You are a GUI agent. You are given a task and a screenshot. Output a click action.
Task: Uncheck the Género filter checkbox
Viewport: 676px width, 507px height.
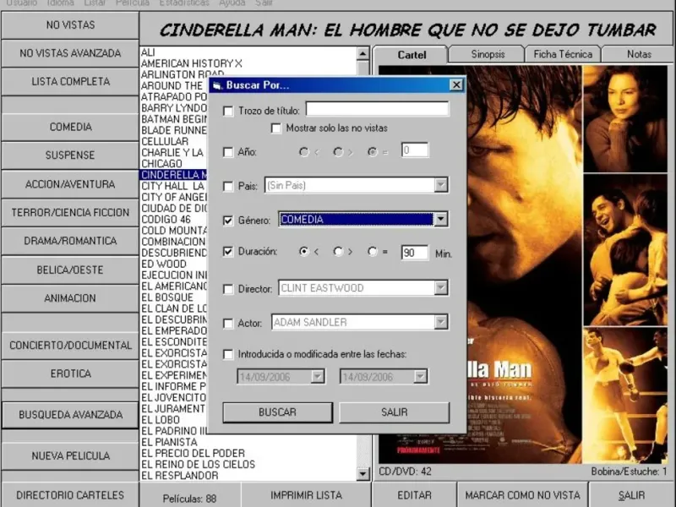tap(228, 221)
